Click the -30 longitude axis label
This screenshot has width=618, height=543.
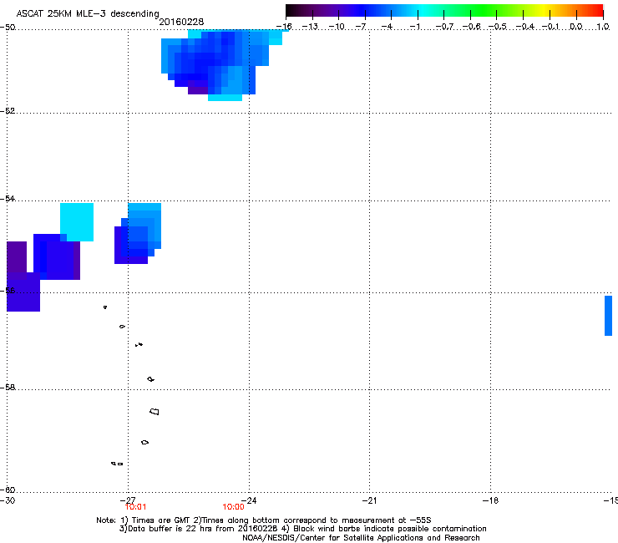pos(8,500)
